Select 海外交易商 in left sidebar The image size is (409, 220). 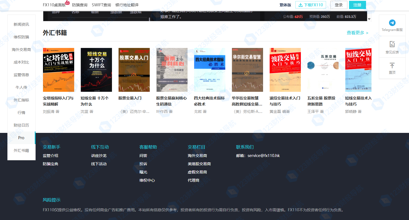point(21,50)
